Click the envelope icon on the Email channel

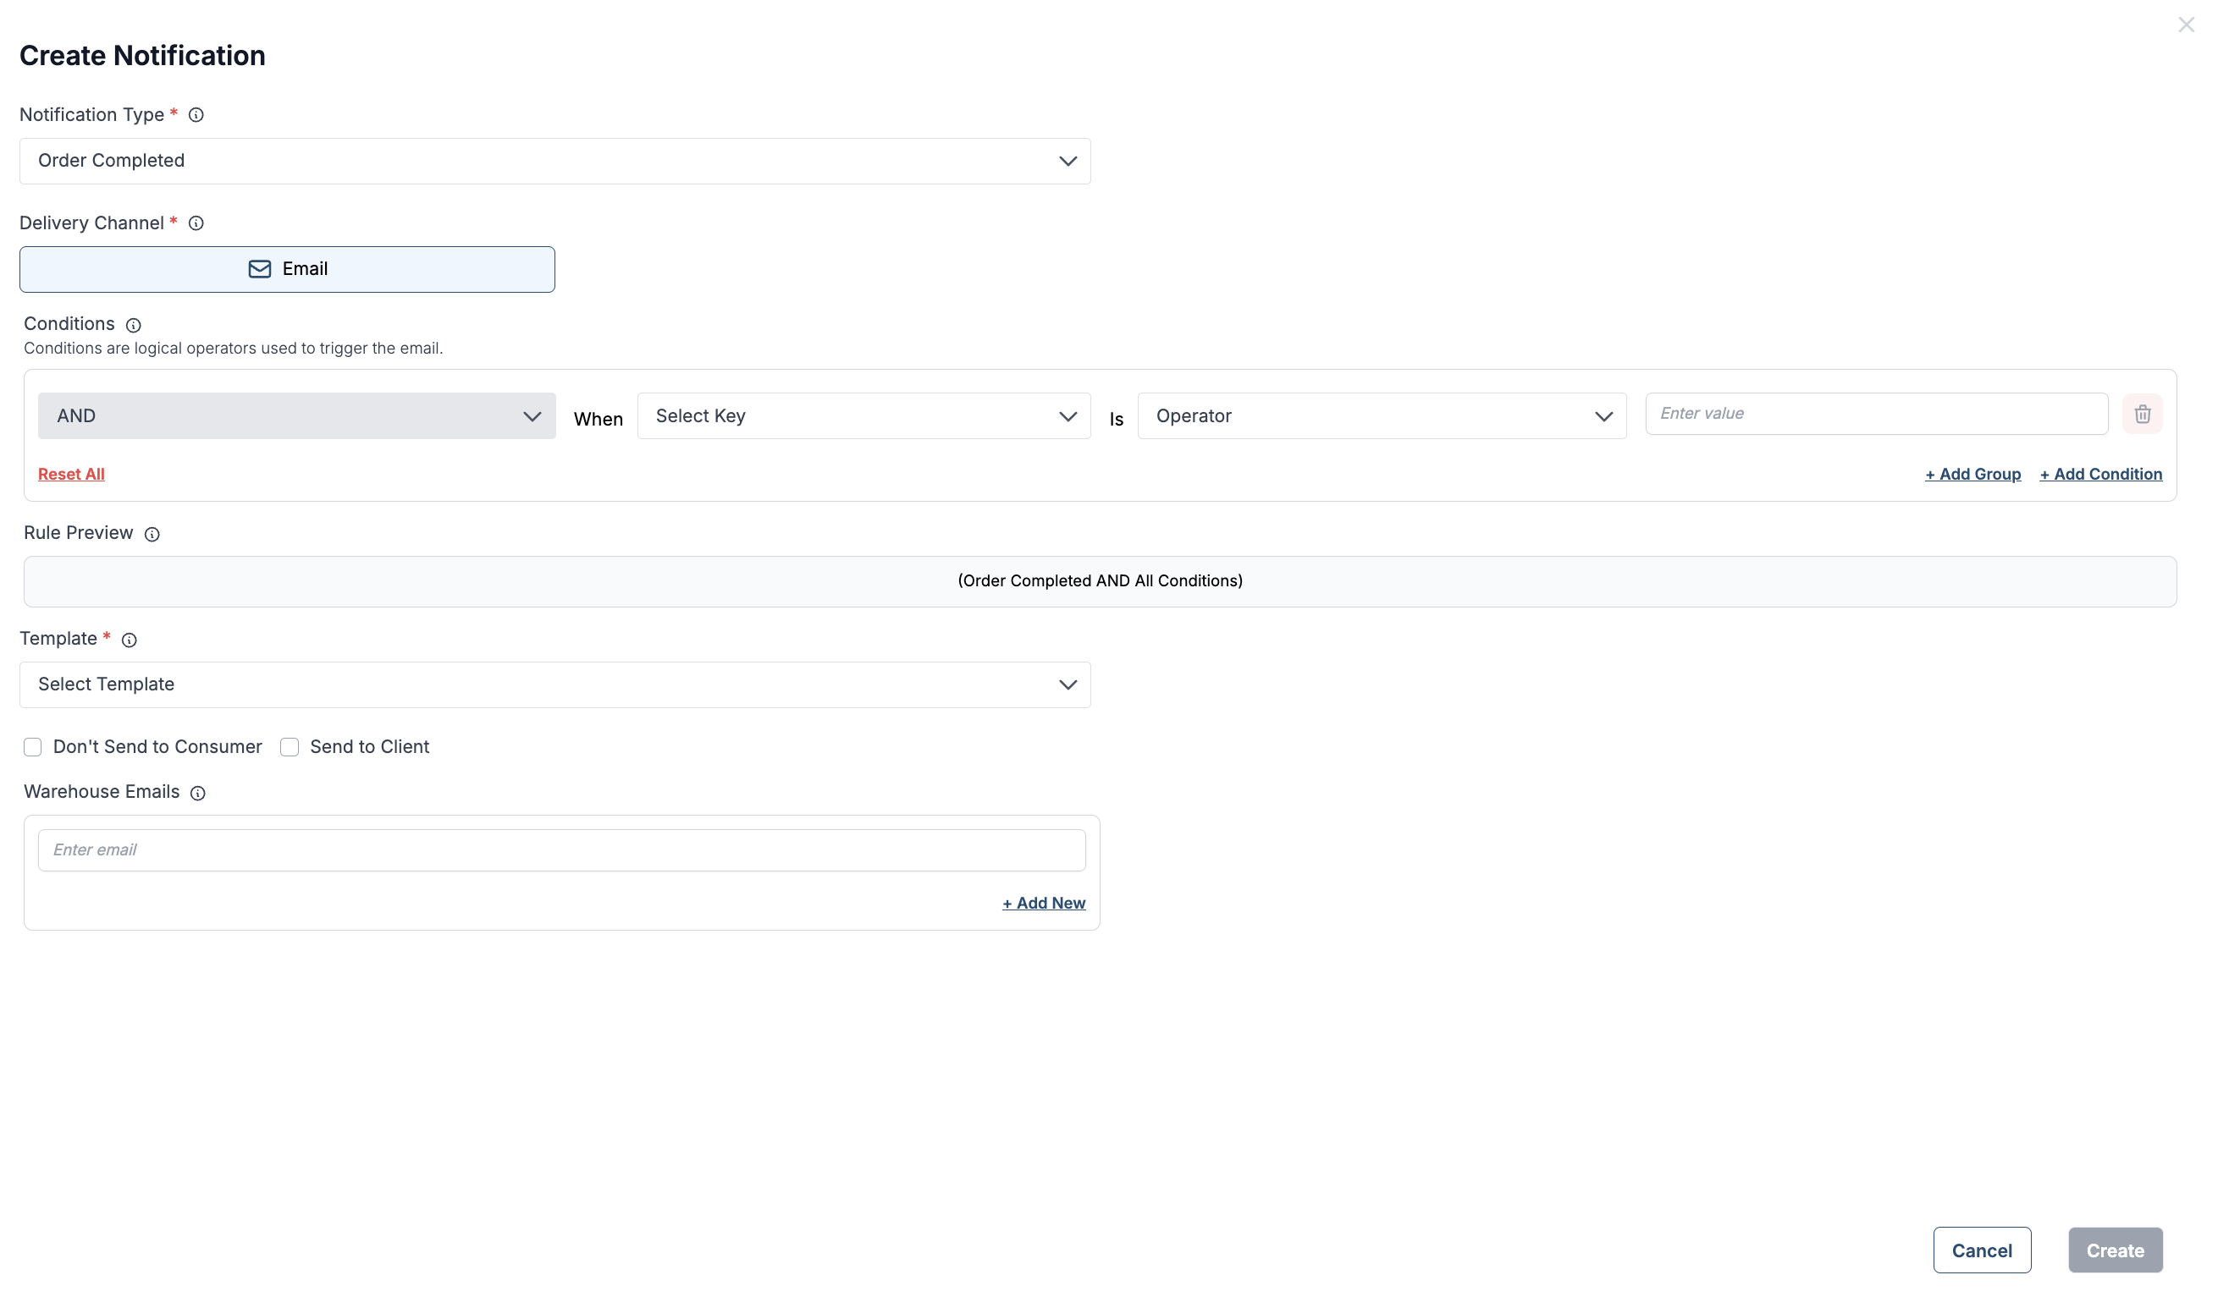tap(259, 269)
